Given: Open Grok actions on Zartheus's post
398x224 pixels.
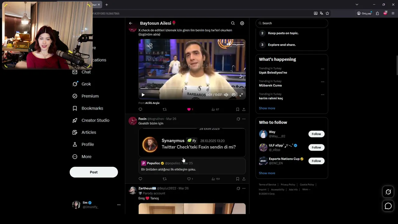Looking at the screenshot, I should [x=238, y=189].
